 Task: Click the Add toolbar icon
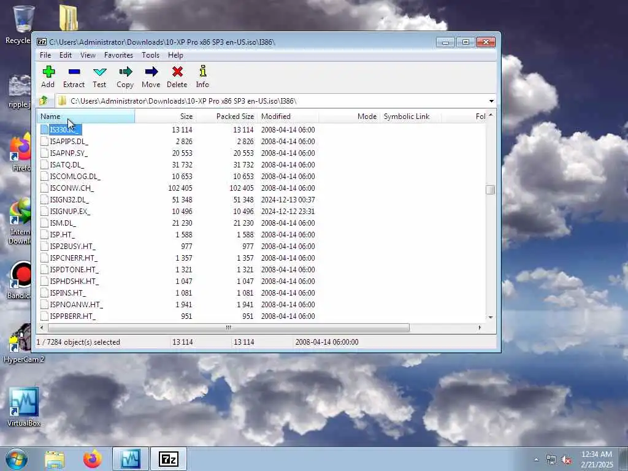coord(48,72)
